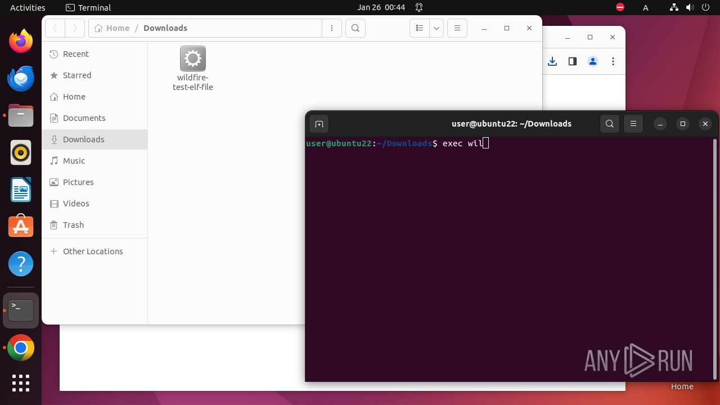
Task: Maximize the terminal window
Action: click(x=683, y=124)
